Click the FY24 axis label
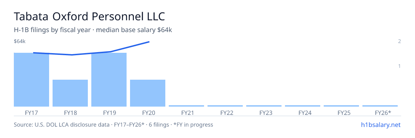The image size is (415, 138). pyautogui.click(x=303, y=113)
